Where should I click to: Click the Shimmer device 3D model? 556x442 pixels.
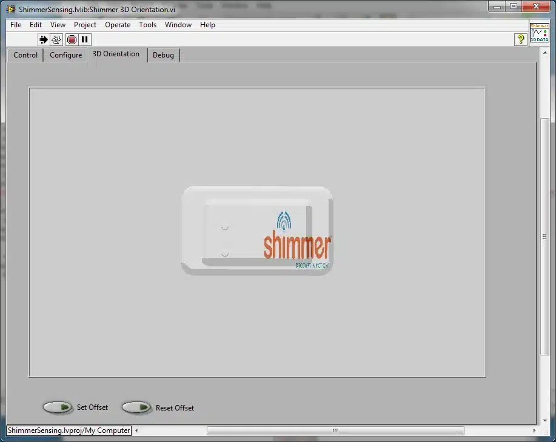(x=257, y=231)
